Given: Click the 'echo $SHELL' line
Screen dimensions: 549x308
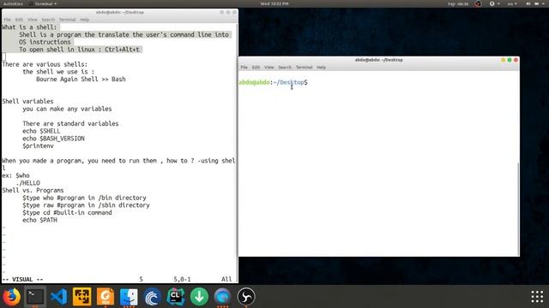Looking at the screenshot, I should coord(41,131).
